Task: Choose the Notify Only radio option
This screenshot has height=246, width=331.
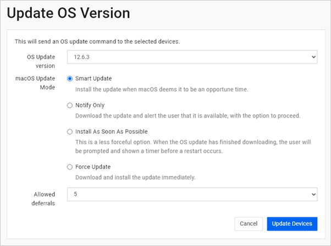Action: (70, 105)
